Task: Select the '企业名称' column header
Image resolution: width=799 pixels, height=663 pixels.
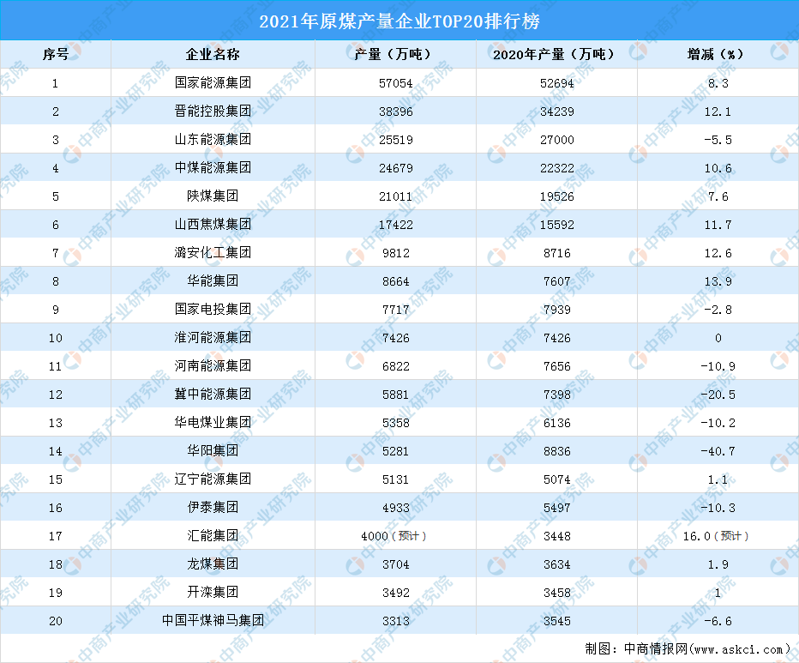Action: (213, 54)
